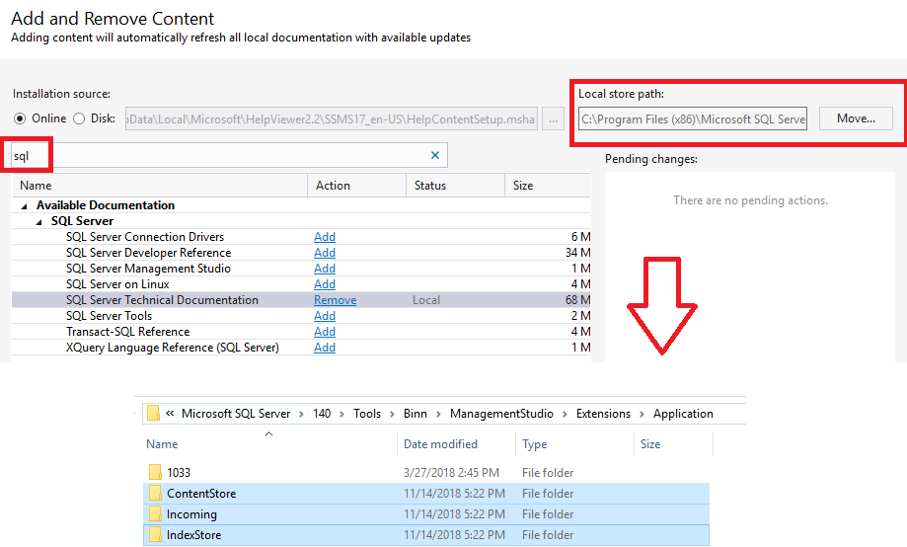Click the browse (...) button for disk path

pos(553,119)
